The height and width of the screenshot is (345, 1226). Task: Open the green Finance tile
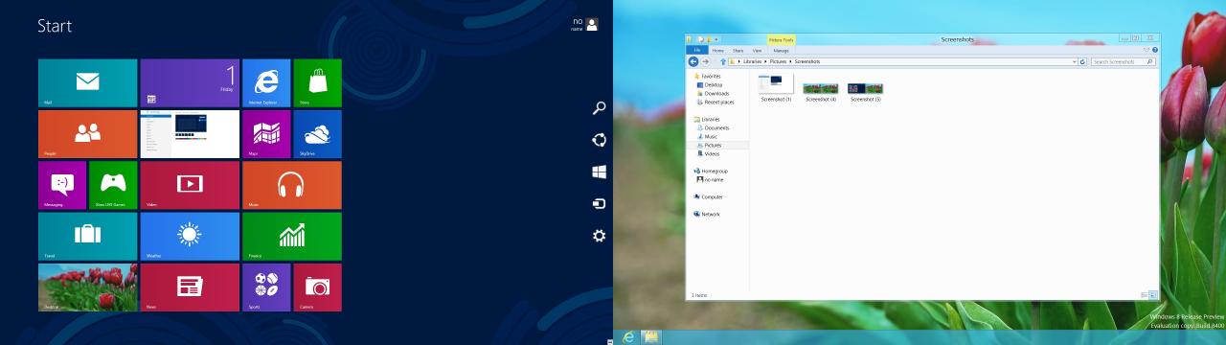292,237
